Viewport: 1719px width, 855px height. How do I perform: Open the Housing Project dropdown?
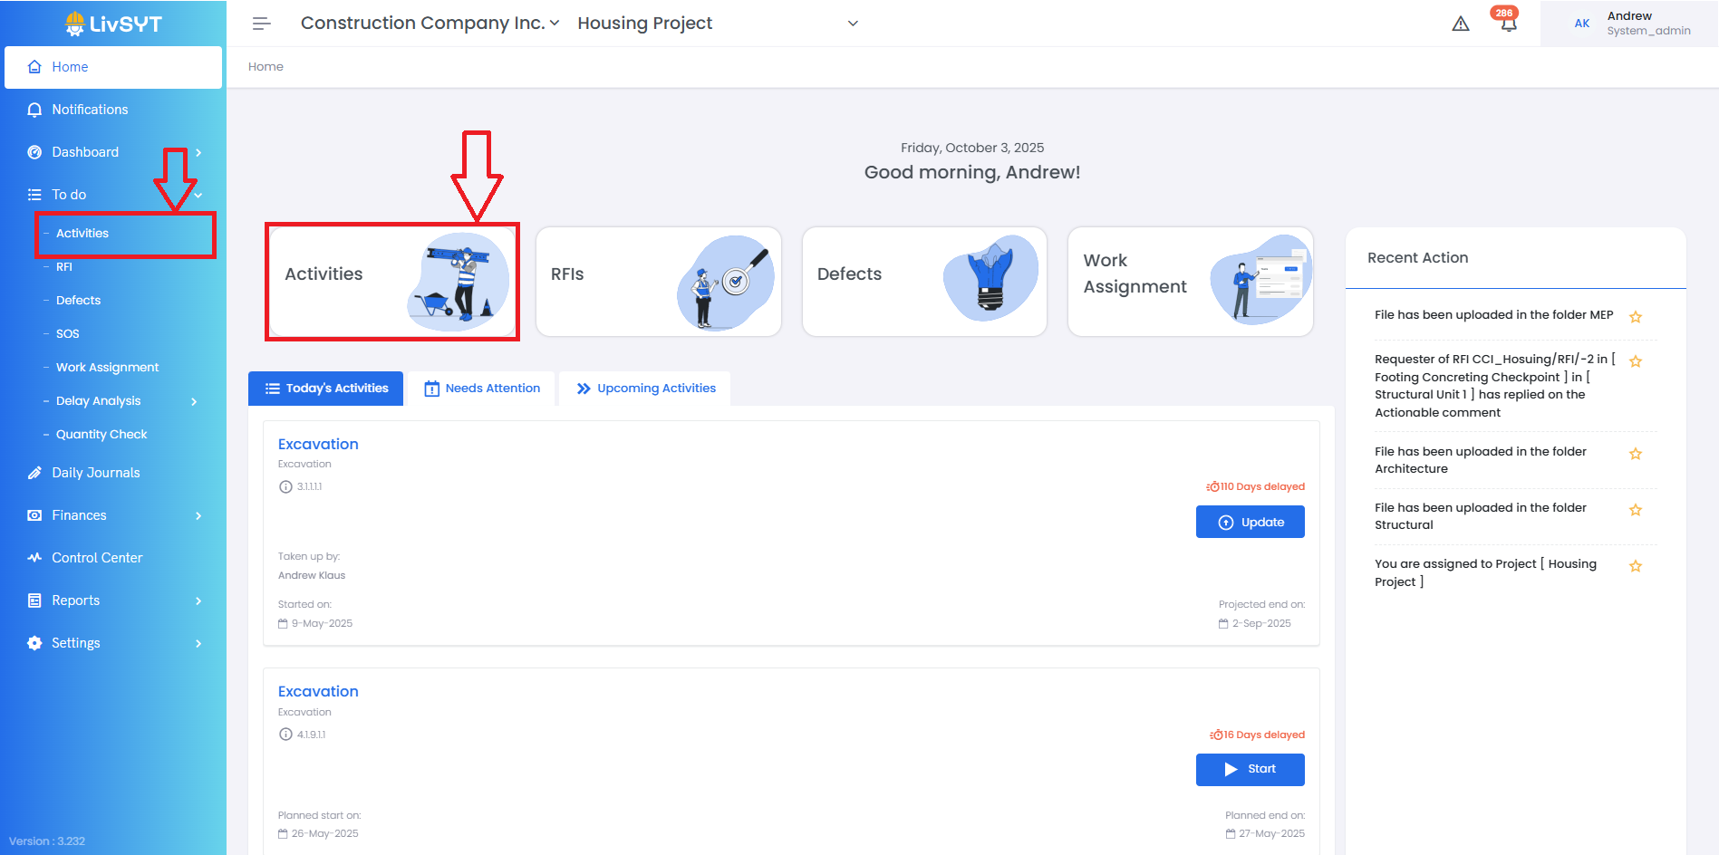(x=717, y=24)
